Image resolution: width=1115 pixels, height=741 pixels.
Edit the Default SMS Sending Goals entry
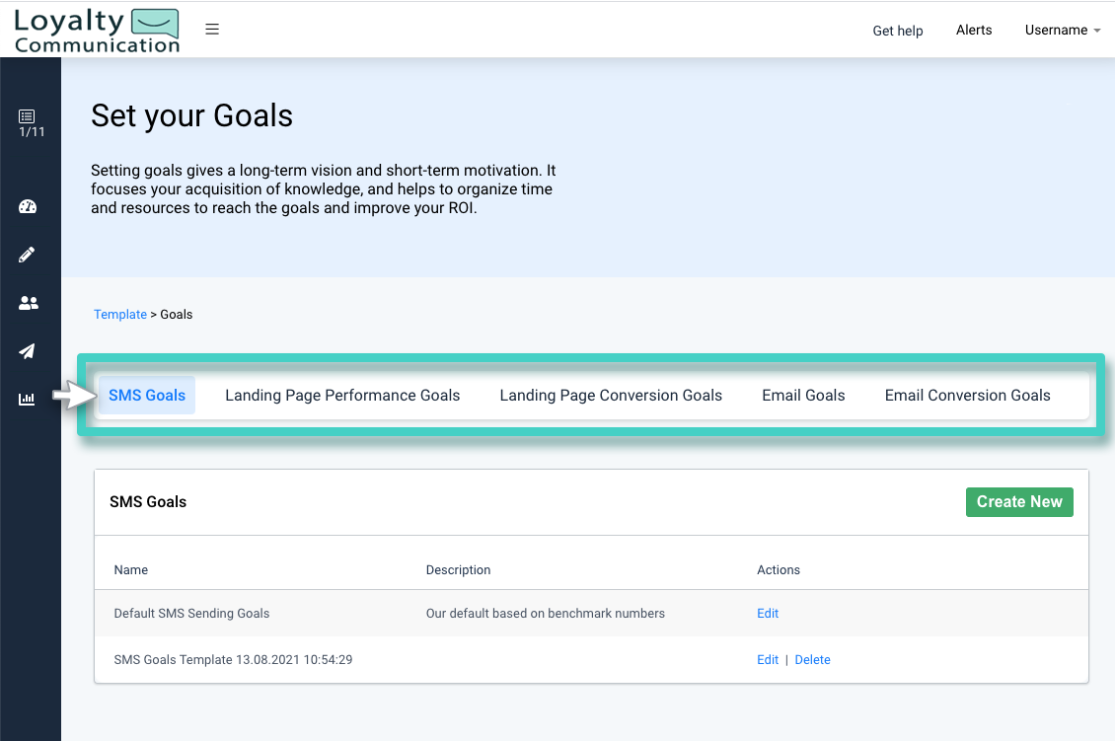click(x=768, y=613)
